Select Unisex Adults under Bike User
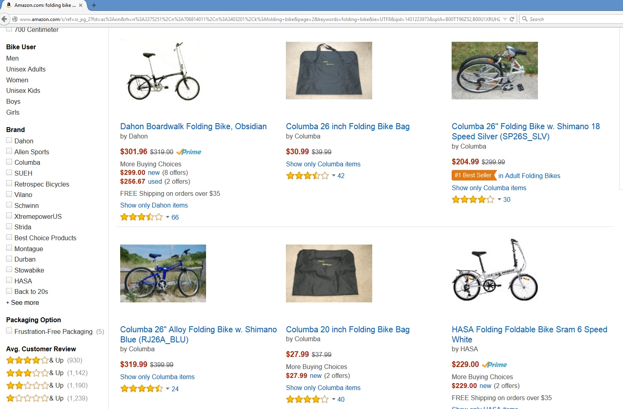The height and width of the screenshot is (409, 623). click(x=26, y=69)
